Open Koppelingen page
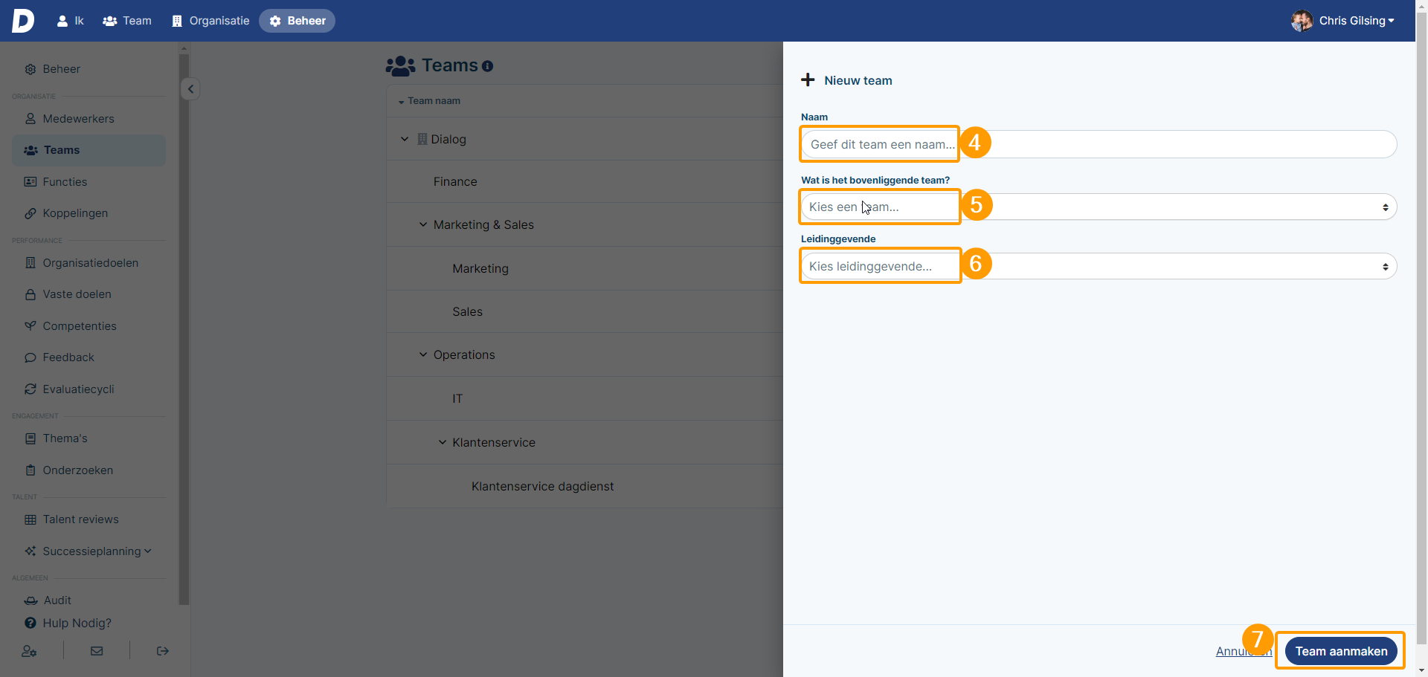Image resolution: width=1428 pixels, height=677 pixels. pyautogui.click(x=75, y=213)
